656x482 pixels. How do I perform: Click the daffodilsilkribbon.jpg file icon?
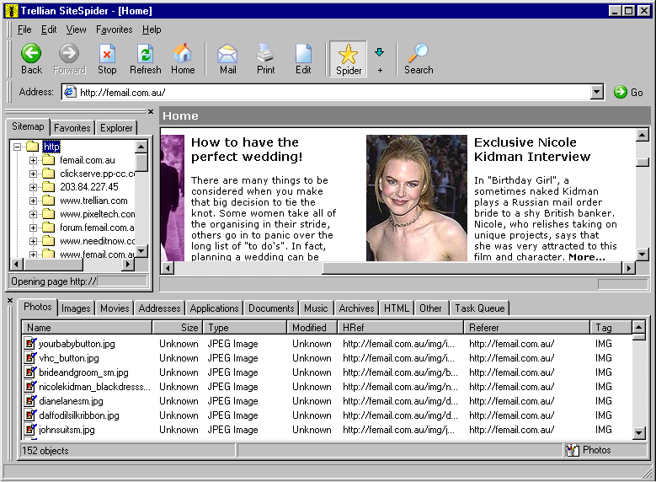tap(30, 415)
